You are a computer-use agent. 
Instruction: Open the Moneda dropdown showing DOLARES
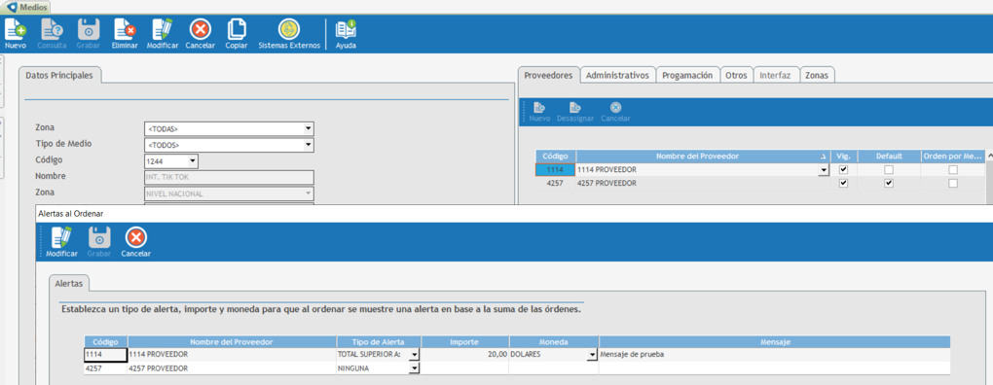pyautogui.click(x=593, y=355)
